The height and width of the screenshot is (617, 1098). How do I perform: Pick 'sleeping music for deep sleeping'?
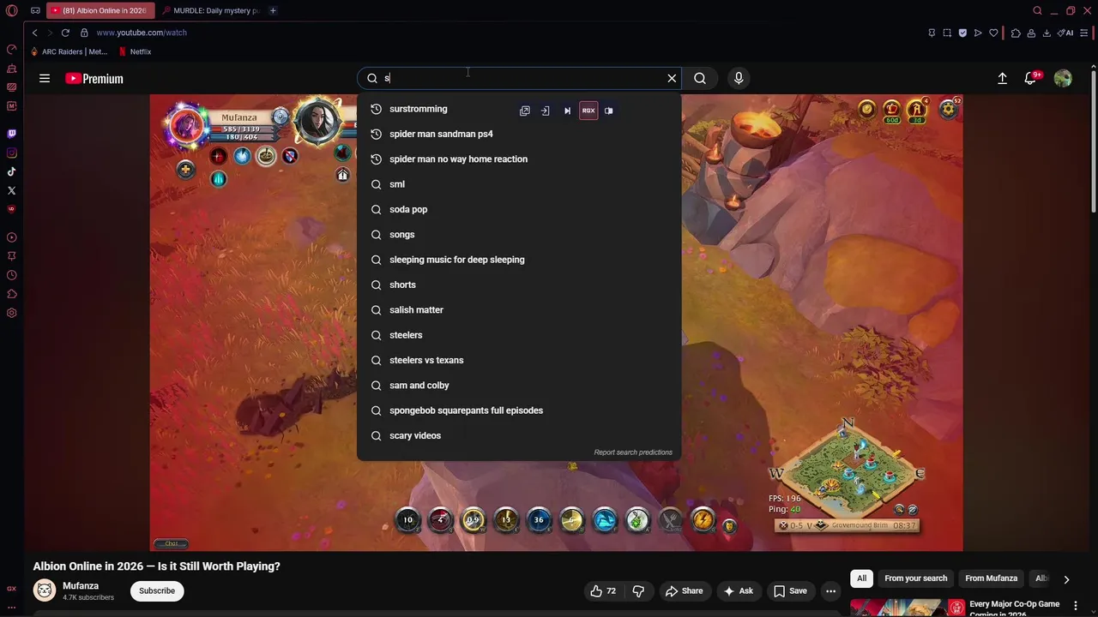pyautogui.click(x=519, y=260)
